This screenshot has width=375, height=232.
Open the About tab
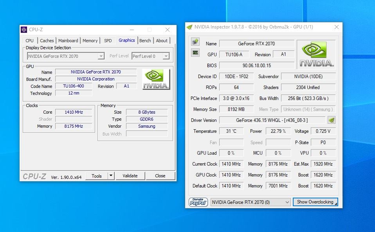pyautogui.click(x=162, y=41)
